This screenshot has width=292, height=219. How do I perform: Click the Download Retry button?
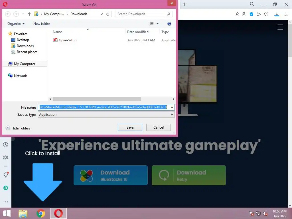tap(189, 175)
